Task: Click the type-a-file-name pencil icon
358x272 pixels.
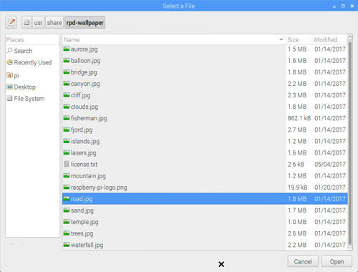Action: [11, 23]
